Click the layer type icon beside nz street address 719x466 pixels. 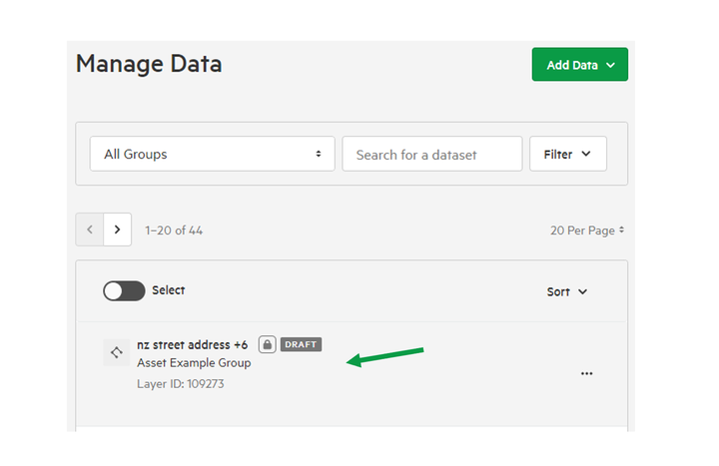117,352
